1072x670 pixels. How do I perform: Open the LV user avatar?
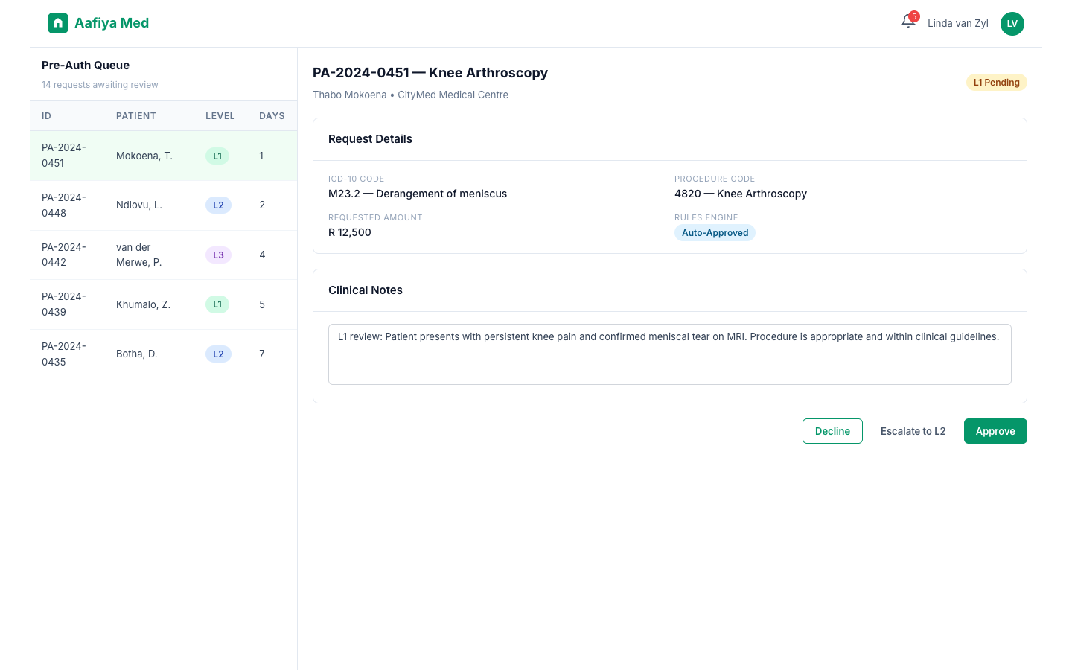coord(1012,23)
